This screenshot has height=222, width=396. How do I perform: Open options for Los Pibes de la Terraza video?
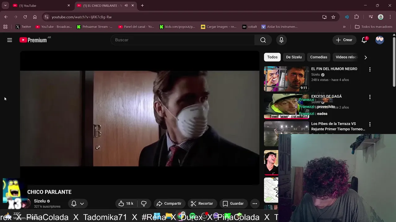point(370,124)
